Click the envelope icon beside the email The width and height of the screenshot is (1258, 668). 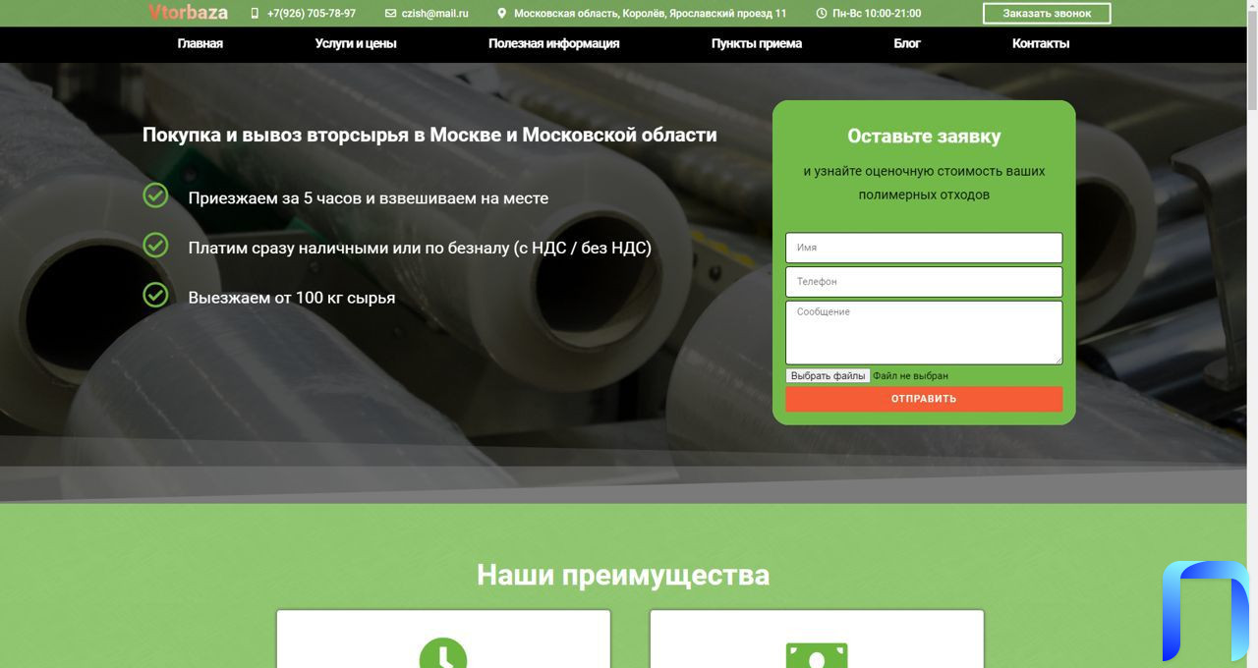click(x=391, y=14)
